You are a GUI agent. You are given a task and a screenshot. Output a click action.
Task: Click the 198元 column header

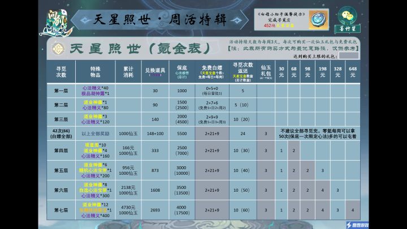[323, 72]
